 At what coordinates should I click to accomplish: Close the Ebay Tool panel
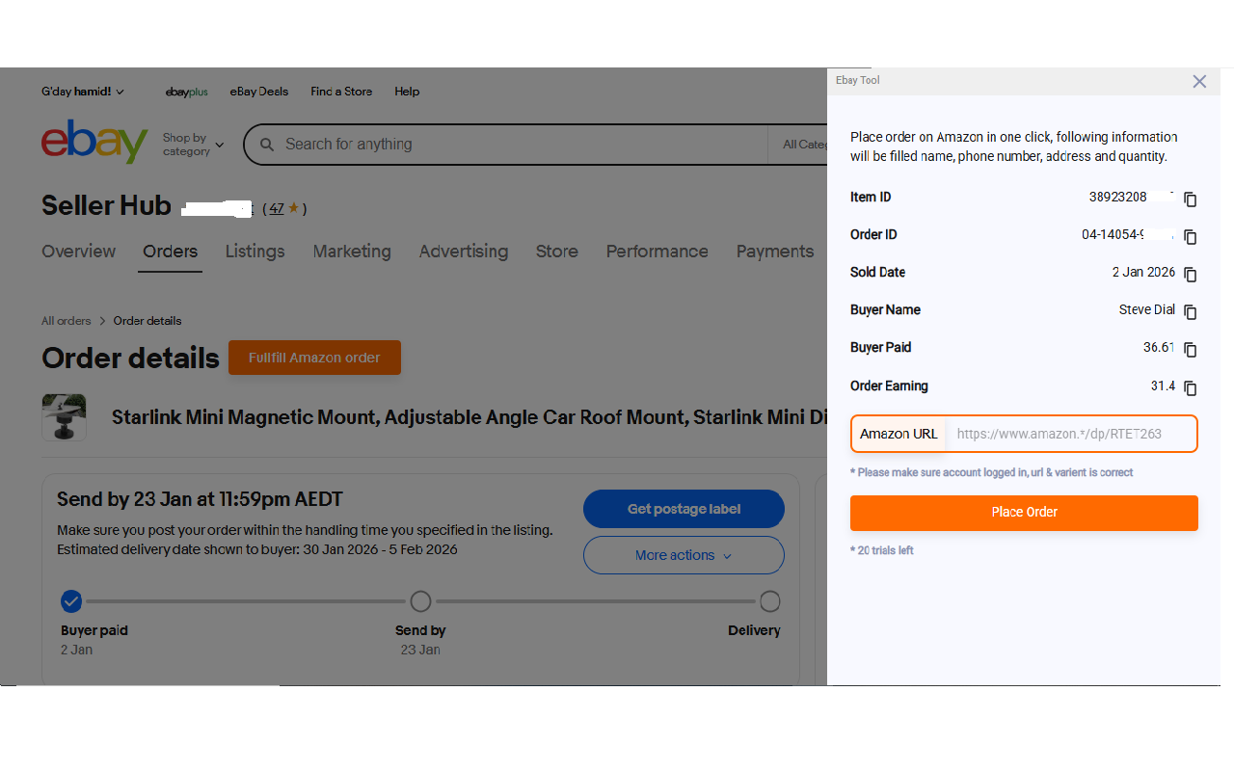pos(1199,82)
